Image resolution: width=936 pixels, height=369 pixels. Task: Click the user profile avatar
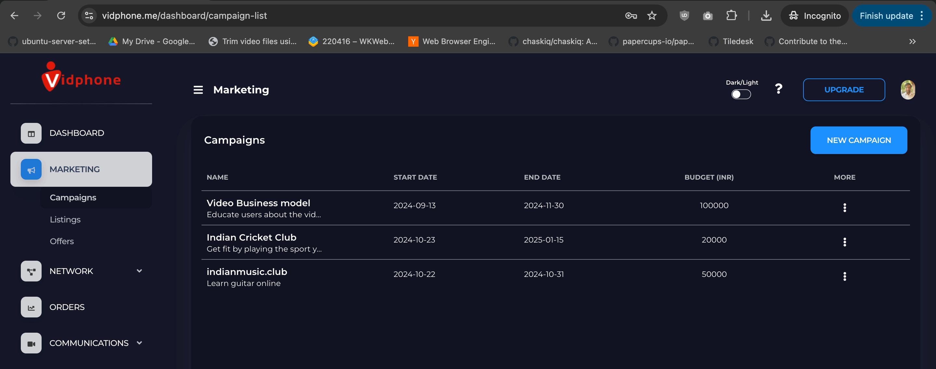tap(907, 90)
